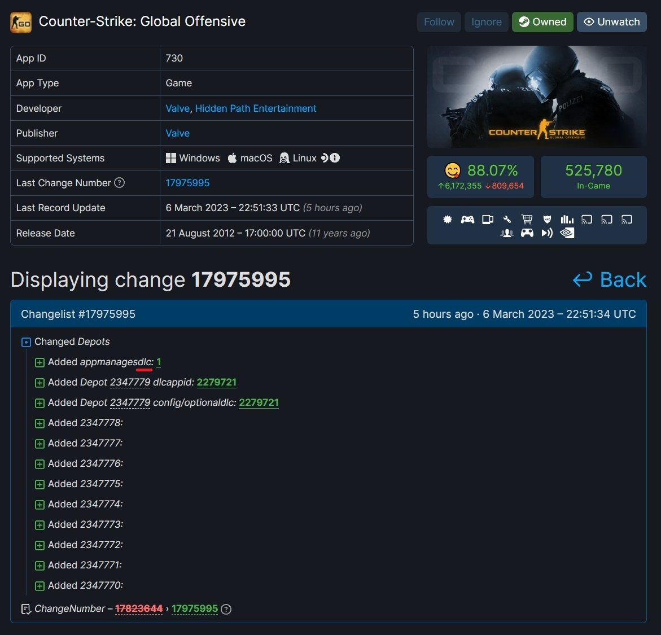Image resolution: width=661 pixels, height=635 pixels.
Task: Open 2279721 link in dlcappid row
Action: click(217, 382)
